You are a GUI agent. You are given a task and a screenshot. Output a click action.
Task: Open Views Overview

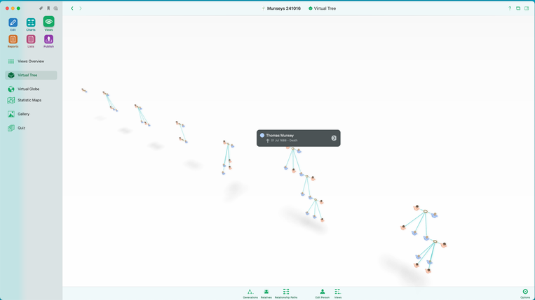click(31, 62)
